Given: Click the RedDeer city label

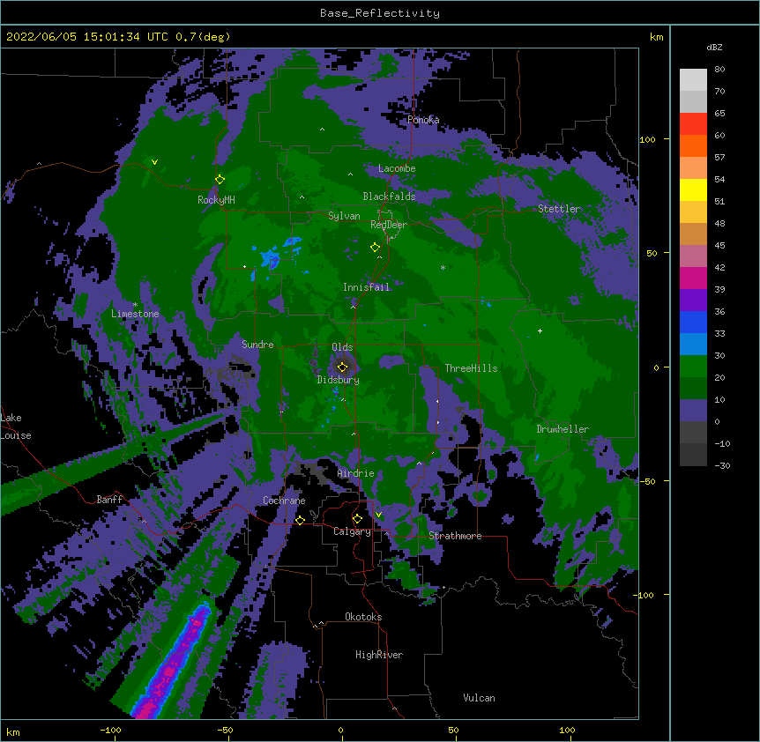Looking at the screenshot, I should click(x=389, y=225).
